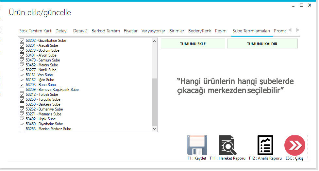The width and height of the screenshot is (319, 171).
Task: Check 53209 - Bornova Küçükpark Sube checkbox
Action: point(22,90)
